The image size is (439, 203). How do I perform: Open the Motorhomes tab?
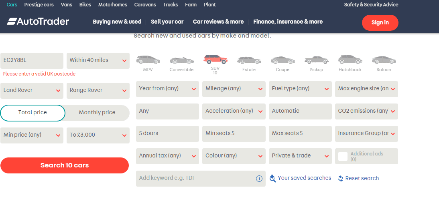click(x=112, y=5)
